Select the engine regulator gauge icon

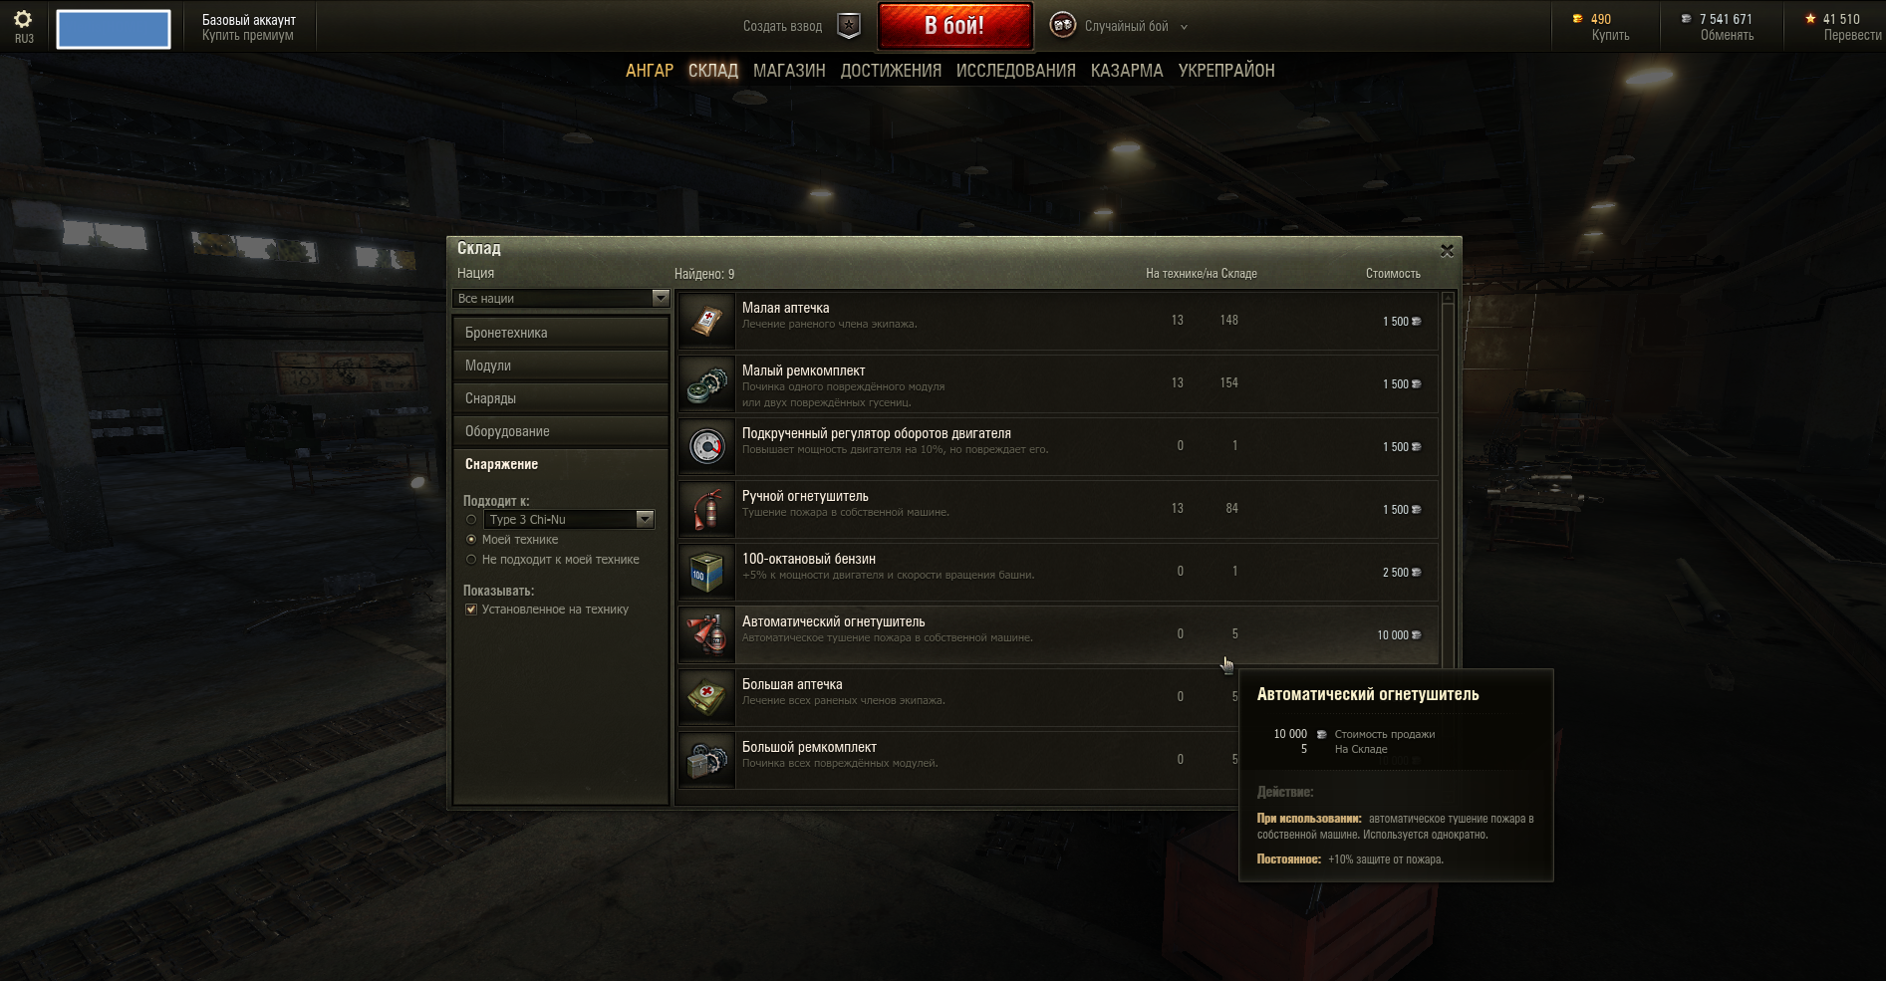pyautogui.click(x=706, y=446)
